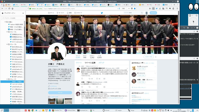Go to the Firefox home page icon

pos(12,8)
